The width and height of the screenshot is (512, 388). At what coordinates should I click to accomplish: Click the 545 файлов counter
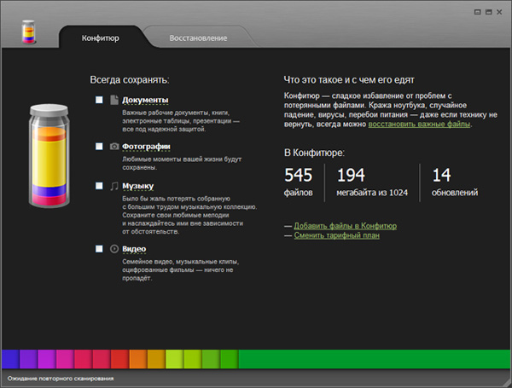point(299,182)
